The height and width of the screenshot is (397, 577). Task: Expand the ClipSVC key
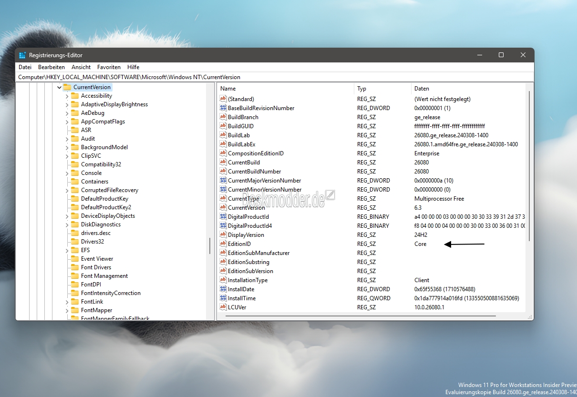click(x=67, y=156)
